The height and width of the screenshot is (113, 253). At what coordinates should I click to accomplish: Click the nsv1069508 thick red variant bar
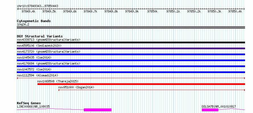click(x=141, y=84)
